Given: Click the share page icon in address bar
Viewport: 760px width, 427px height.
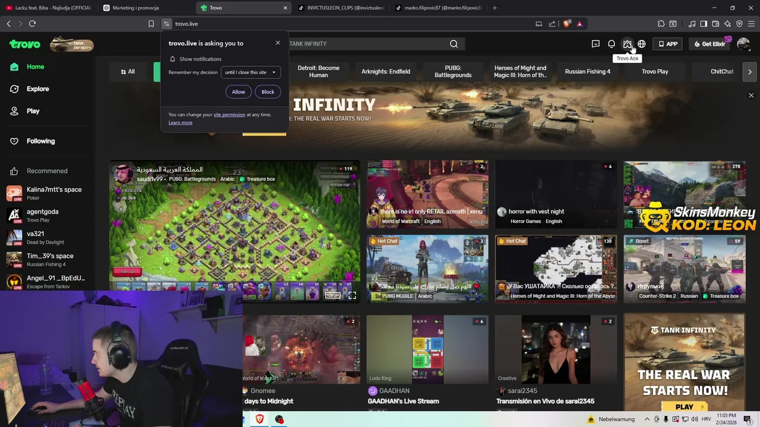Looking at the screenshot, I should click(x=552, y=24).
